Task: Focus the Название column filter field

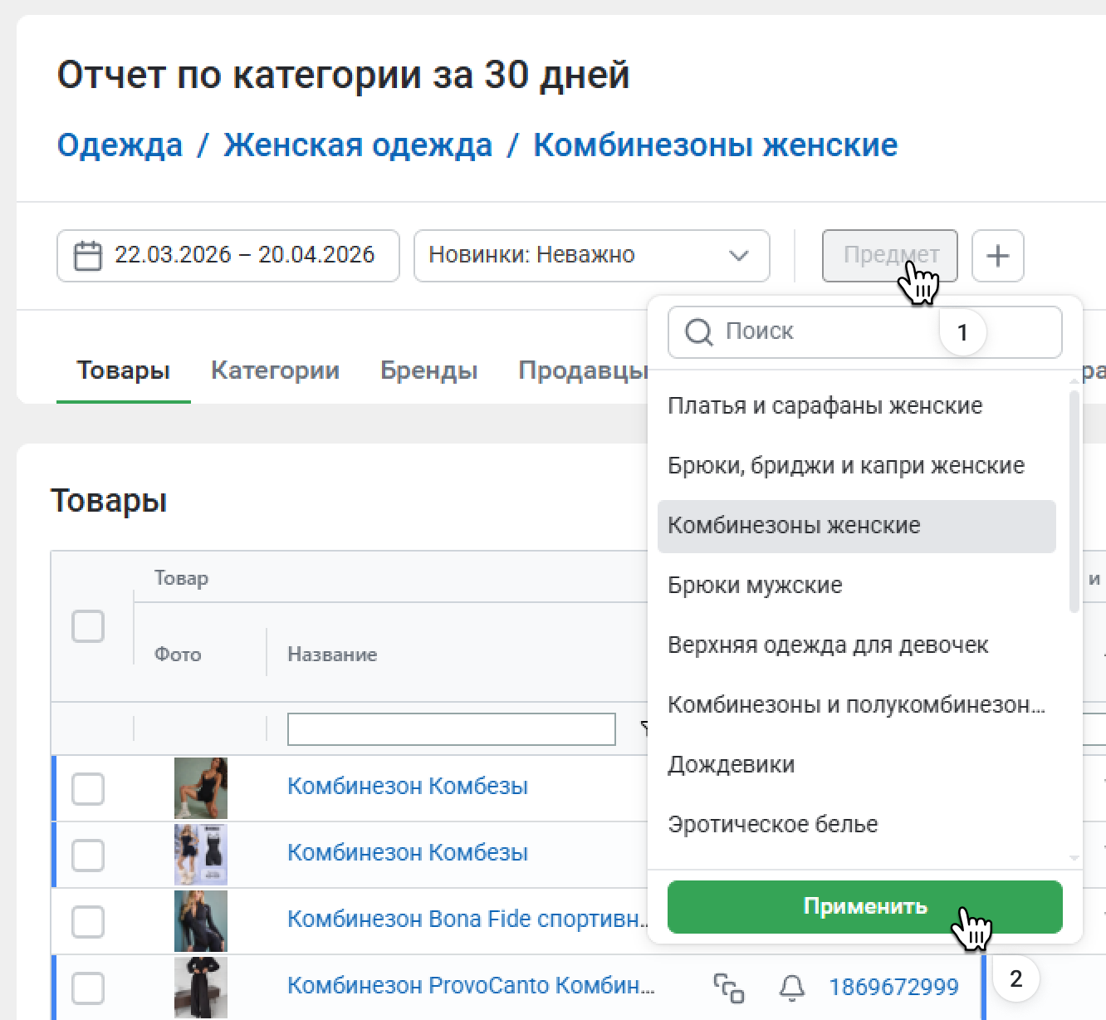Action: coord(451,729)
